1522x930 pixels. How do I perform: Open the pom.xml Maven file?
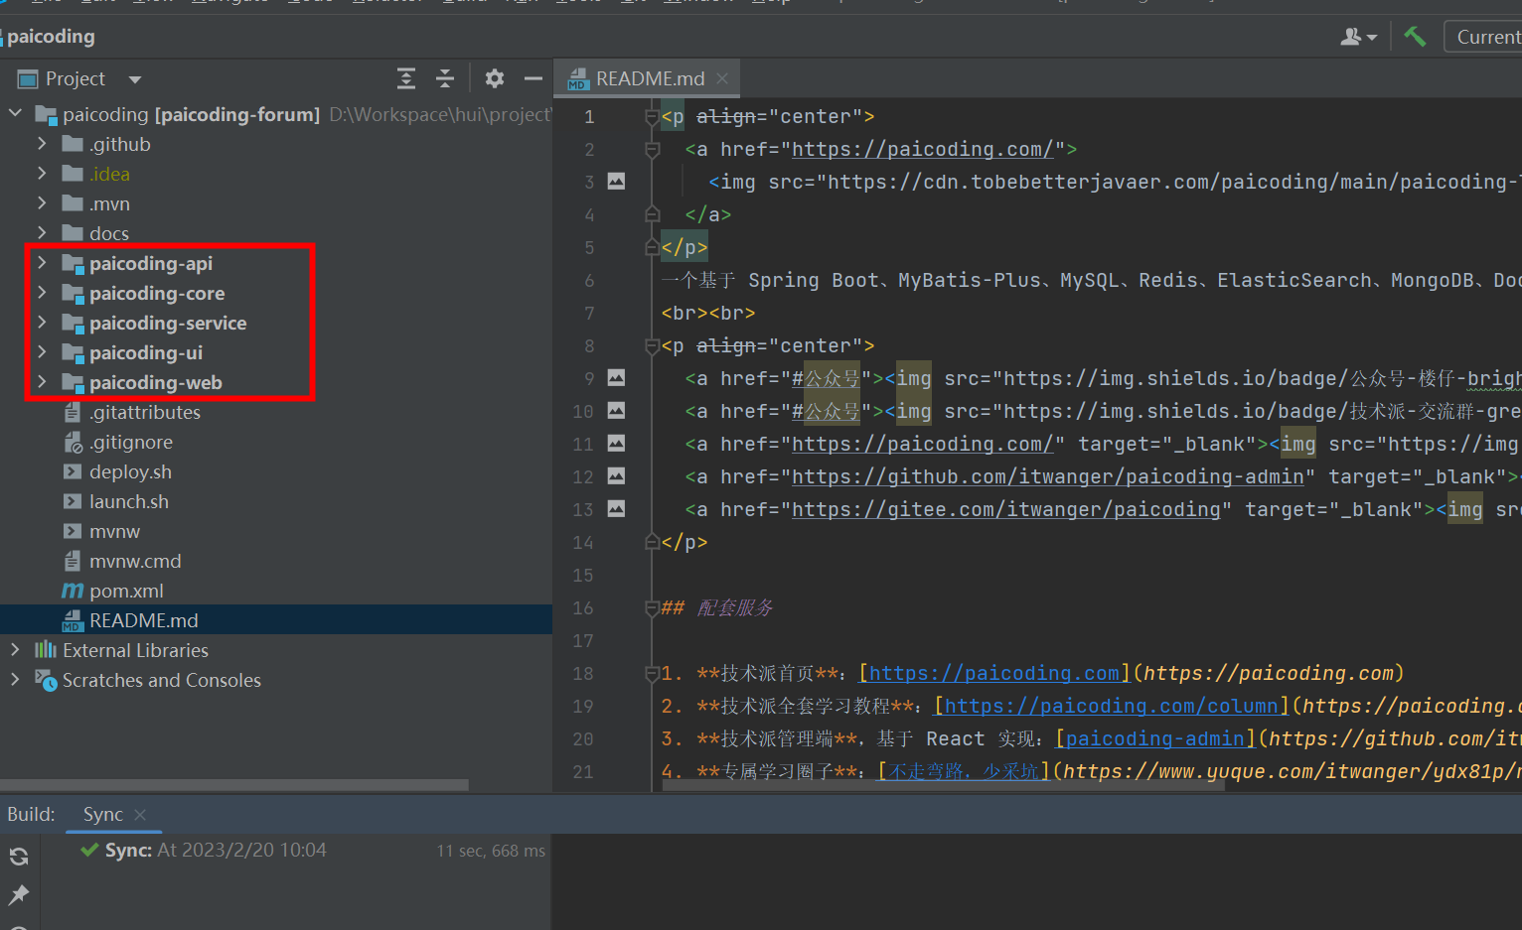pyautogui.click(x=126, y=591)
